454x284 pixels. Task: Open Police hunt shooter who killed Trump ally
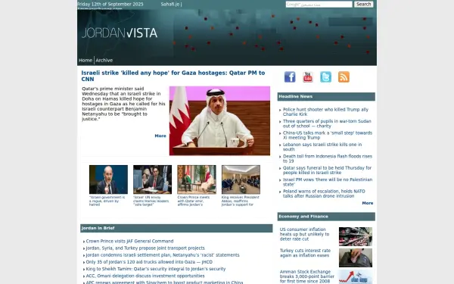coord(325,112)
